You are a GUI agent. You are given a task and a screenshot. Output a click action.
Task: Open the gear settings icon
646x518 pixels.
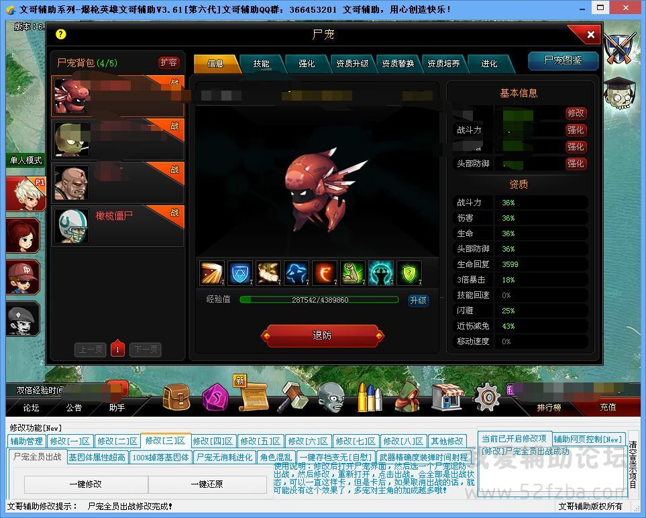click(x=488, y=397)
